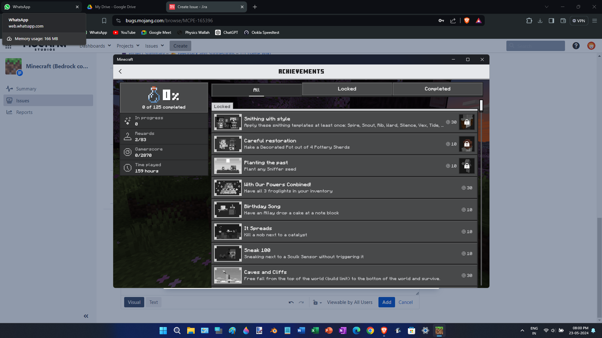Image resolution: width=602 pixels, height=338 pixels.
Task: Switch to the Completed achievements tab
Action: [437, 89]
